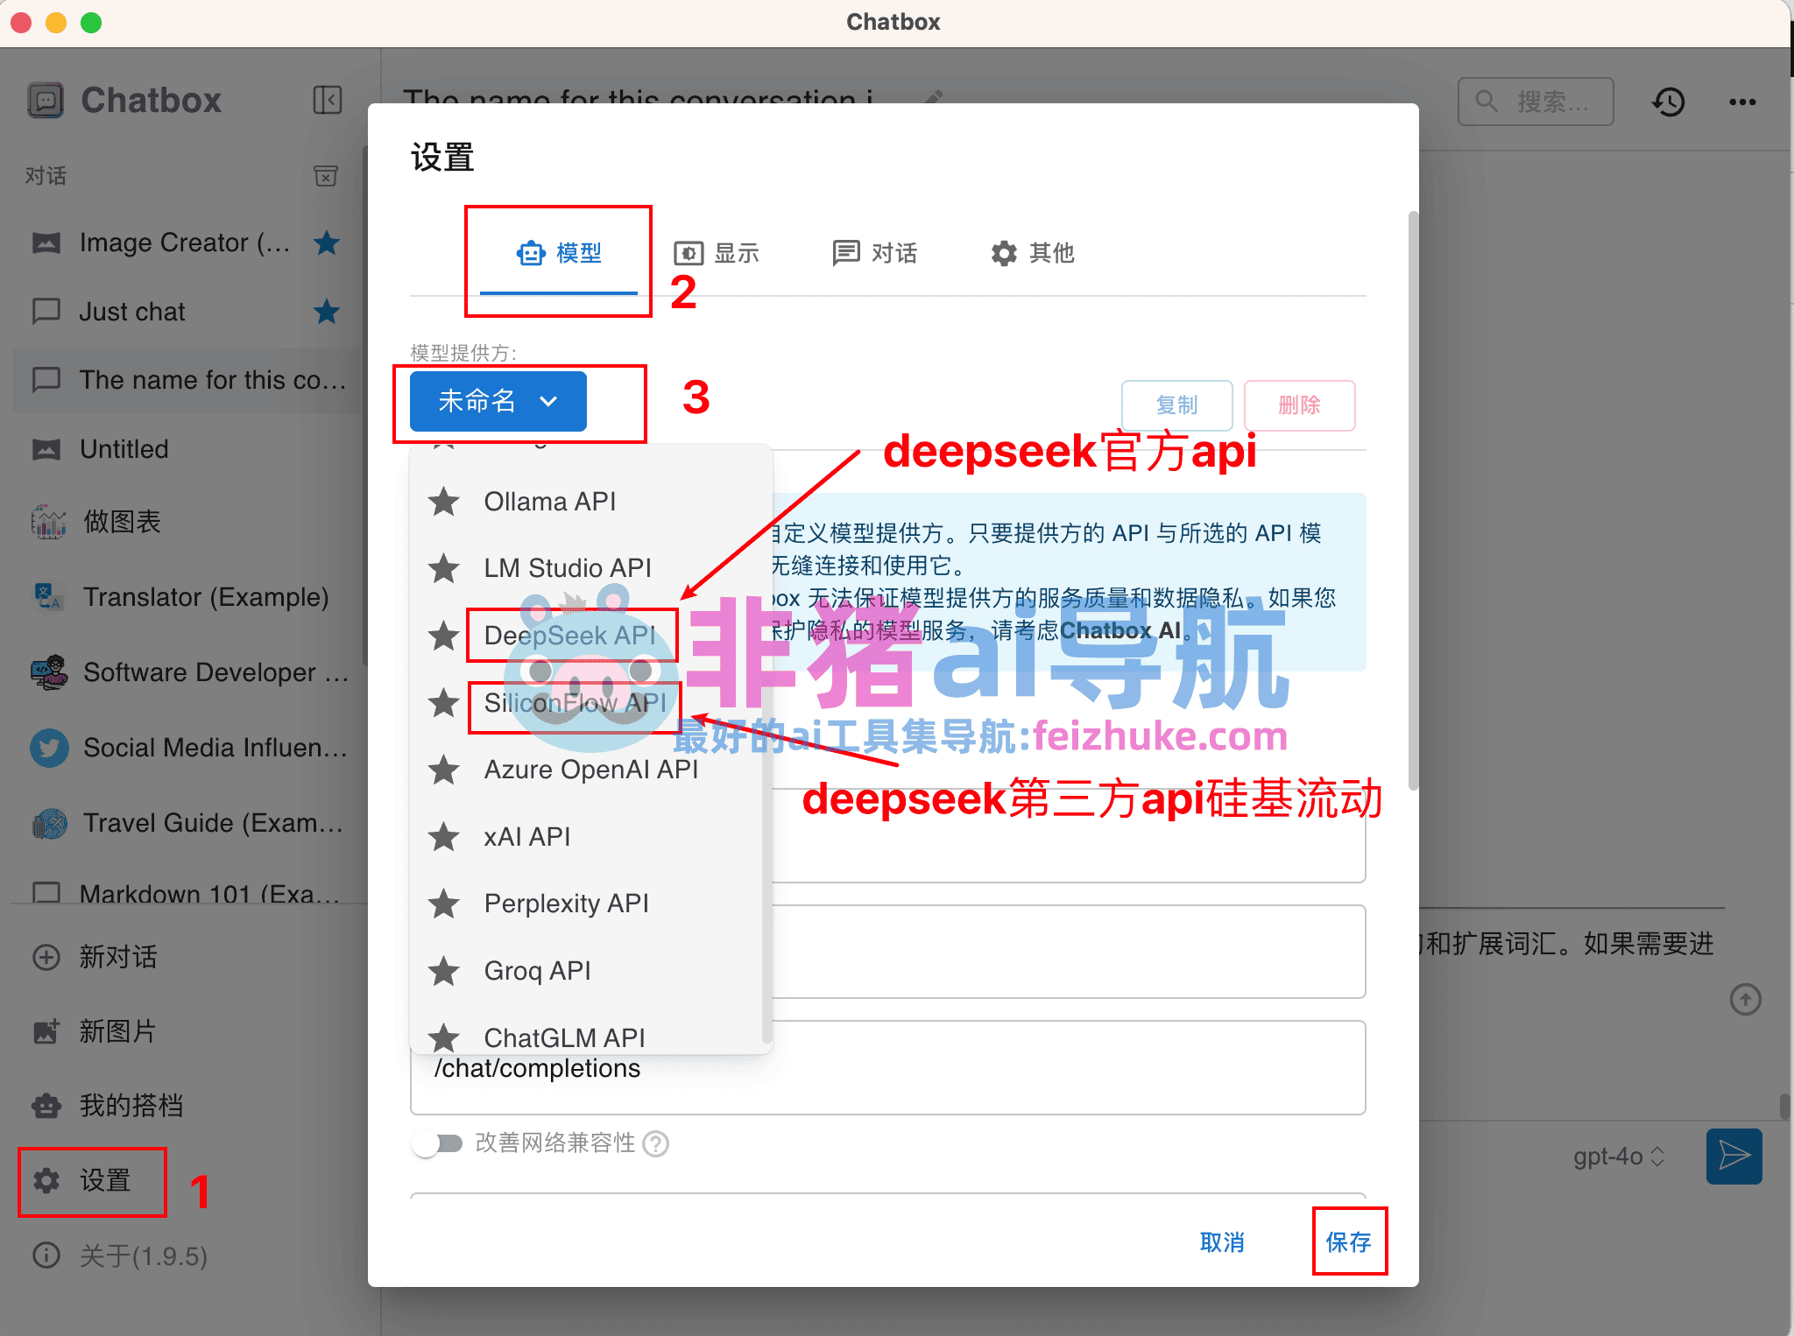1794x1336 pixels.
Task: Click the archive conversations icon
Action: [x=326, y=176]
